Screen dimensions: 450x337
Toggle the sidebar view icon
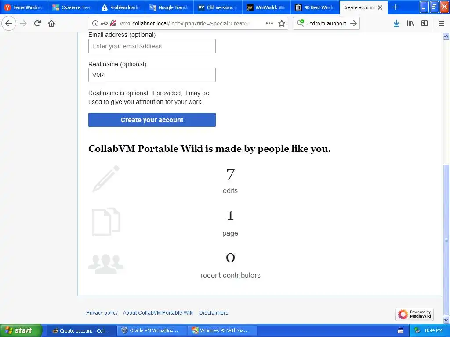tap(425, 23)
